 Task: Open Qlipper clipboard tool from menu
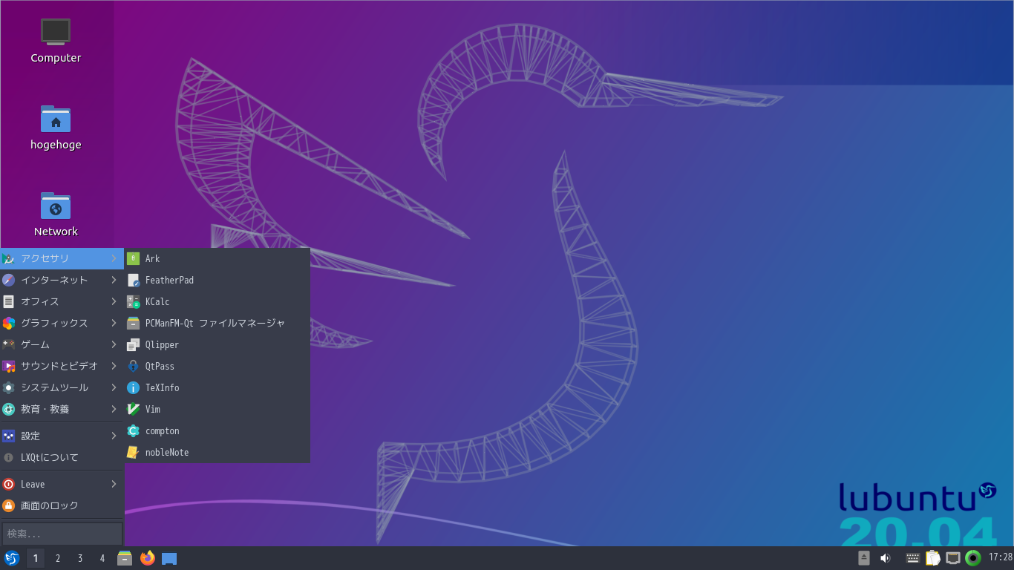(x=217, y=344)
